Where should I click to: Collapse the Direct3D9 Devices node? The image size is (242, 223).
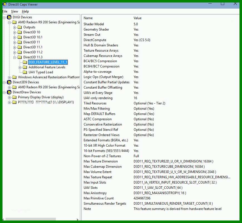[4, 82]
